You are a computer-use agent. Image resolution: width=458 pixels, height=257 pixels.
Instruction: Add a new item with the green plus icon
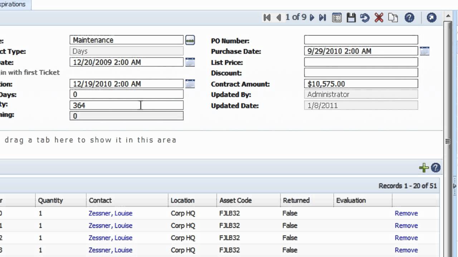click(x=424, y=168)
